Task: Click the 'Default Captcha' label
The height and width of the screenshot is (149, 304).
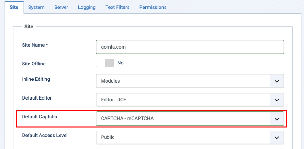Action: pos(39,117)
